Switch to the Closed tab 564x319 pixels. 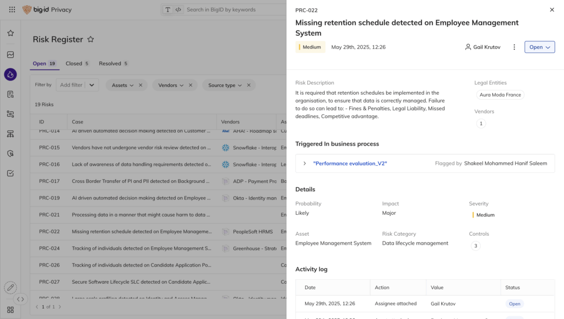pos(74,63)
